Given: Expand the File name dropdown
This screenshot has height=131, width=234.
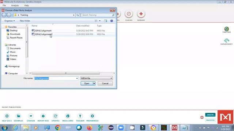Looking at the screenshot, I should click(77, 78).
